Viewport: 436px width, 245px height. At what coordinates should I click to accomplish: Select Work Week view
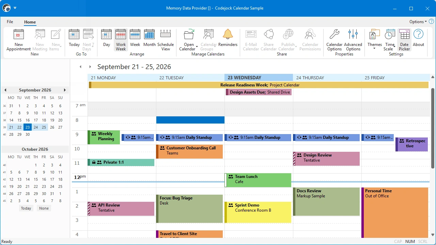tap(121, 40)
